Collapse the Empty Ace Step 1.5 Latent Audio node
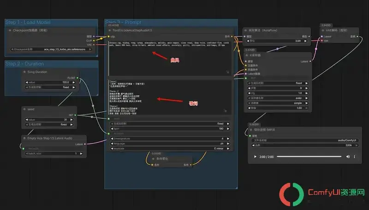 (x=24, y=138)
